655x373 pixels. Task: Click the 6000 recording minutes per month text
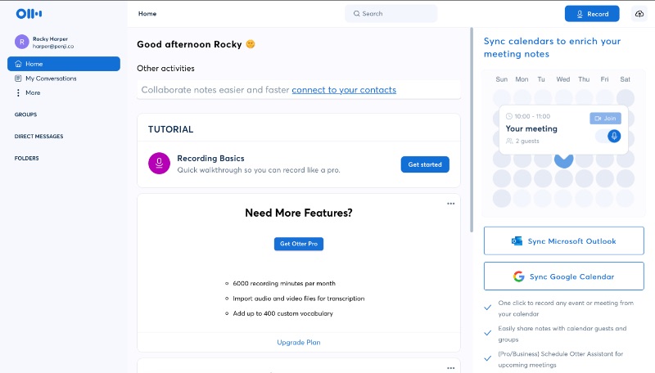coord(284,283)
